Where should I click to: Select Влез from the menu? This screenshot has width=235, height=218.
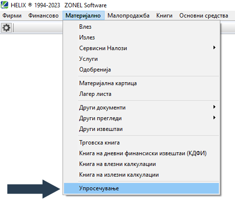pos(141,27)
